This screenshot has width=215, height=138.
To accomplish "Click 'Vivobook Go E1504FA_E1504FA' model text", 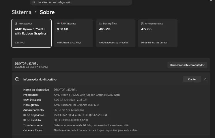I will 31,67.
